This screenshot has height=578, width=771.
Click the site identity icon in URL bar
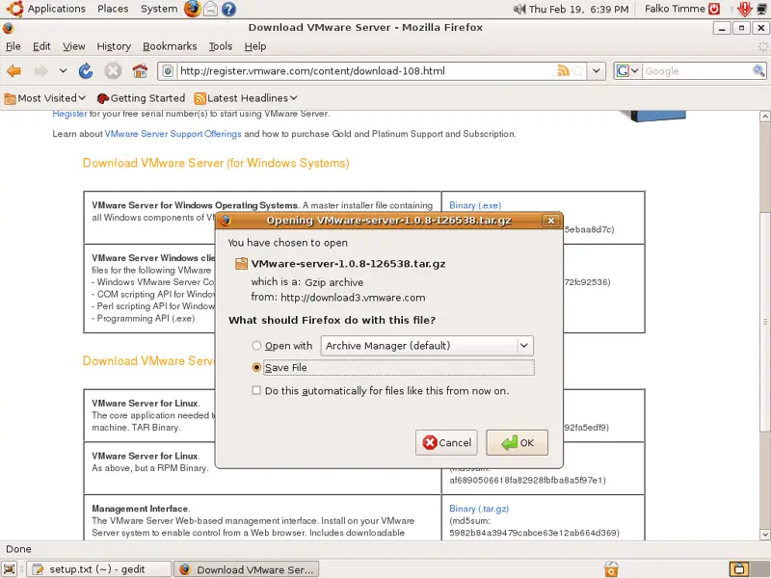(x=168, y=71)
